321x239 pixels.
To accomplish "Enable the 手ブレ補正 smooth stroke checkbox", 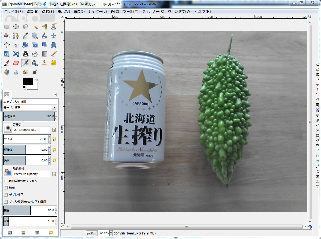I will (x=6, y=195).
